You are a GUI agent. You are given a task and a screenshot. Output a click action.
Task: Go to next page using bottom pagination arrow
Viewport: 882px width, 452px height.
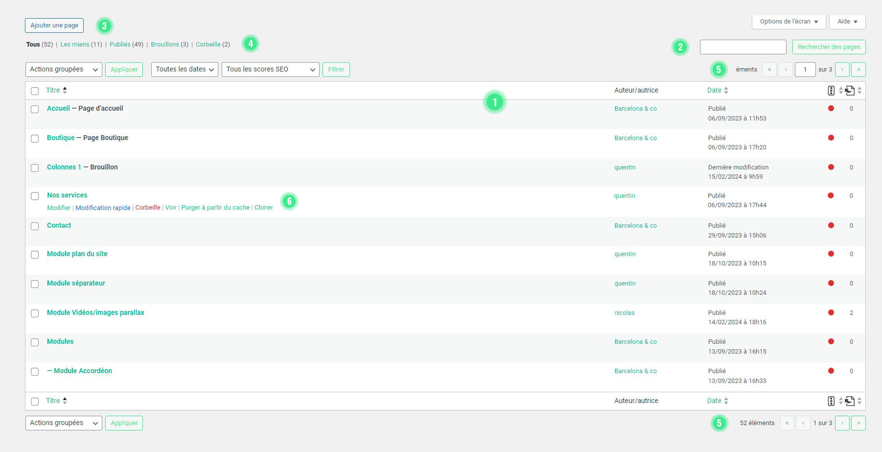pyautogui.click(x=842, y=423)
